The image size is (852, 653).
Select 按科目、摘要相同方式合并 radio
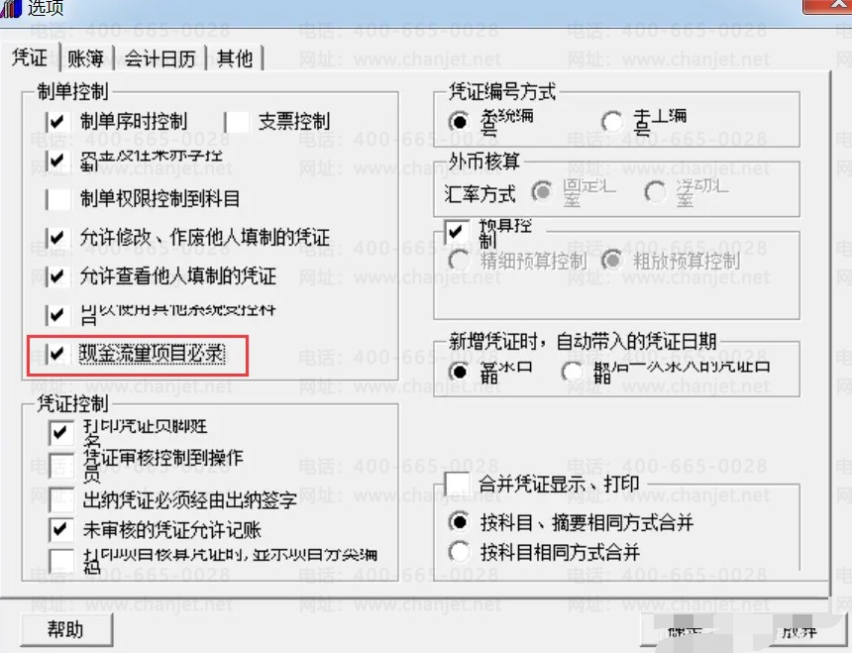coord(459,522)
